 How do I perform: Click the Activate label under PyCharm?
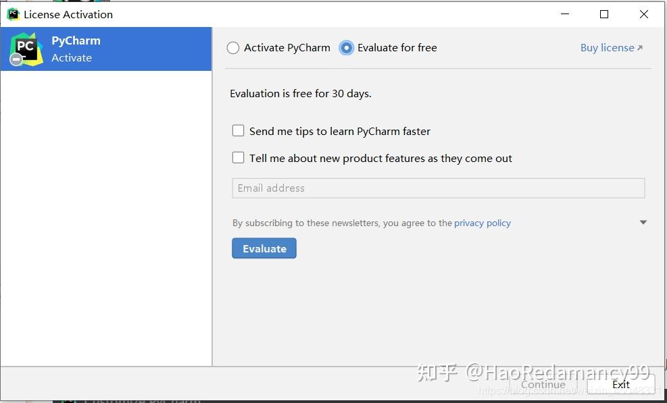coord(72,58)
